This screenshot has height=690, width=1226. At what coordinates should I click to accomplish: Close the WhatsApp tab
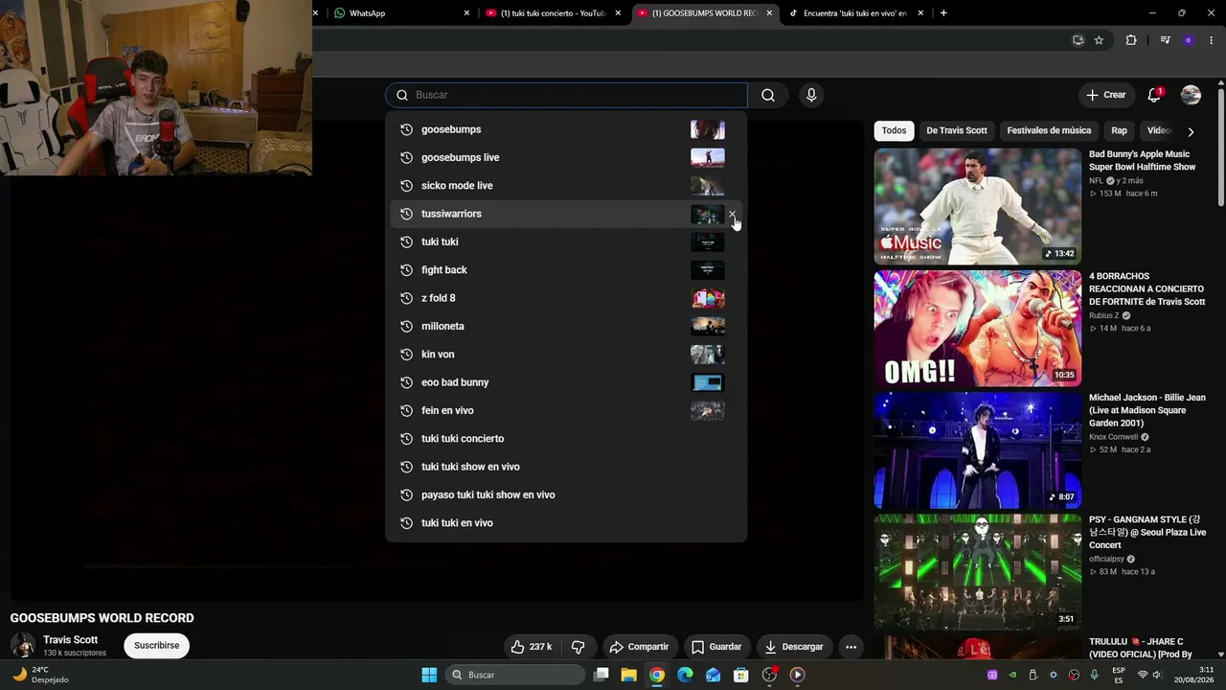coord(466,13)
